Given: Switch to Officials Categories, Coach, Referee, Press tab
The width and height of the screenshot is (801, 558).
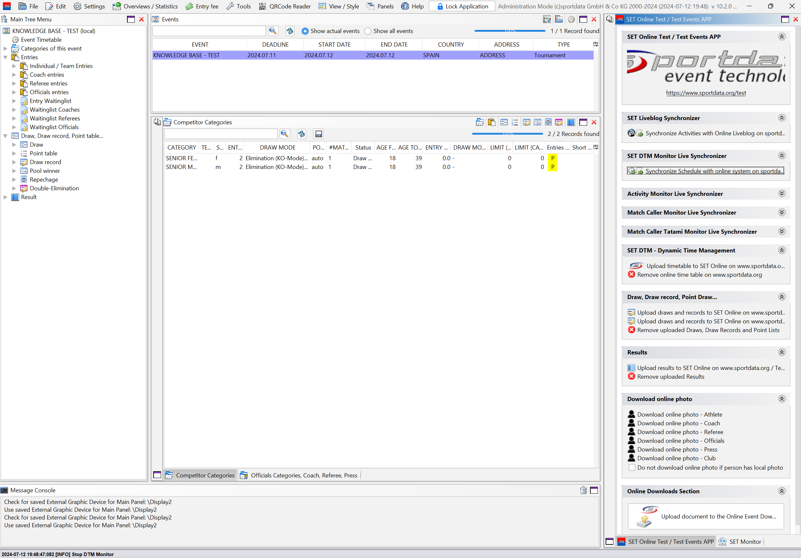Looking at the screenshot, I should [299, 475].
